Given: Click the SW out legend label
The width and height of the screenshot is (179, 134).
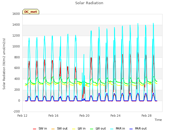Looking at the screenshot, I should click(x=62, y=128).
